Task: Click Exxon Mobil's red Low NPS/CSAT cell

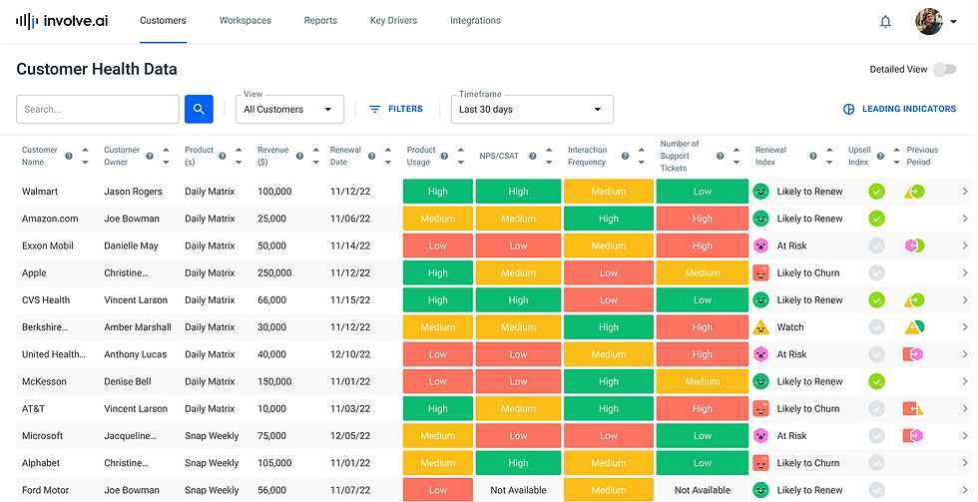Action: (x=518, y=246)
